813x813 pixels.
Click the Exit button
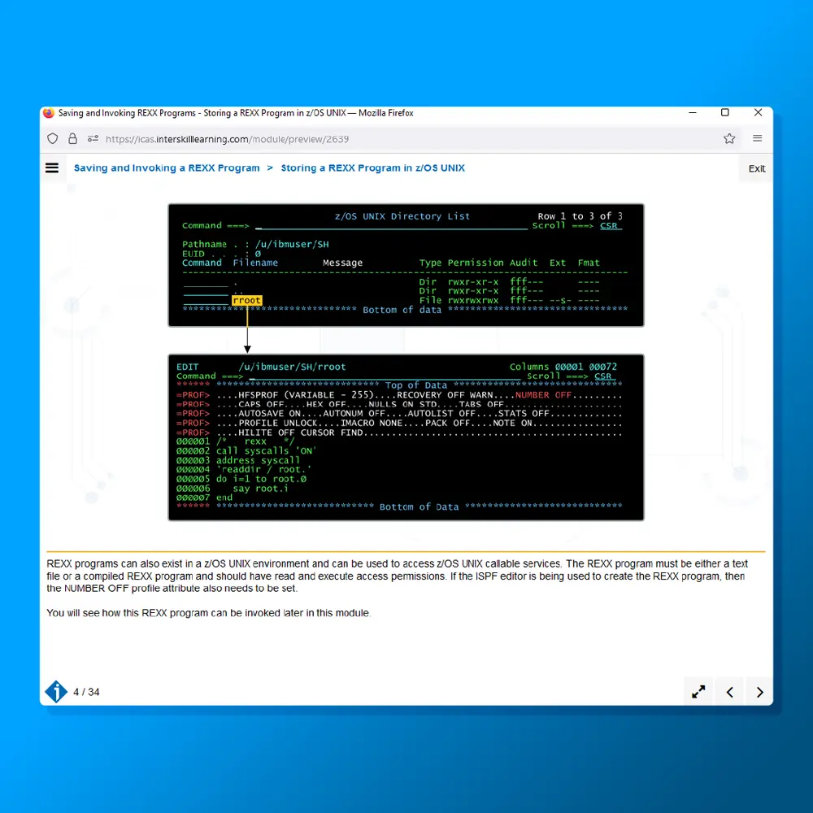pyautogui.click(x=756, y=169)
